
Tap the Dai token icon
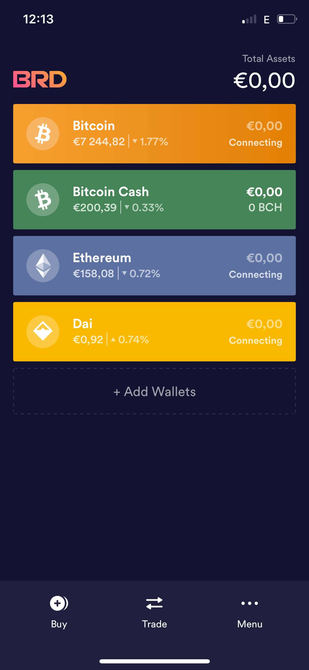click(x=43, y=331)
